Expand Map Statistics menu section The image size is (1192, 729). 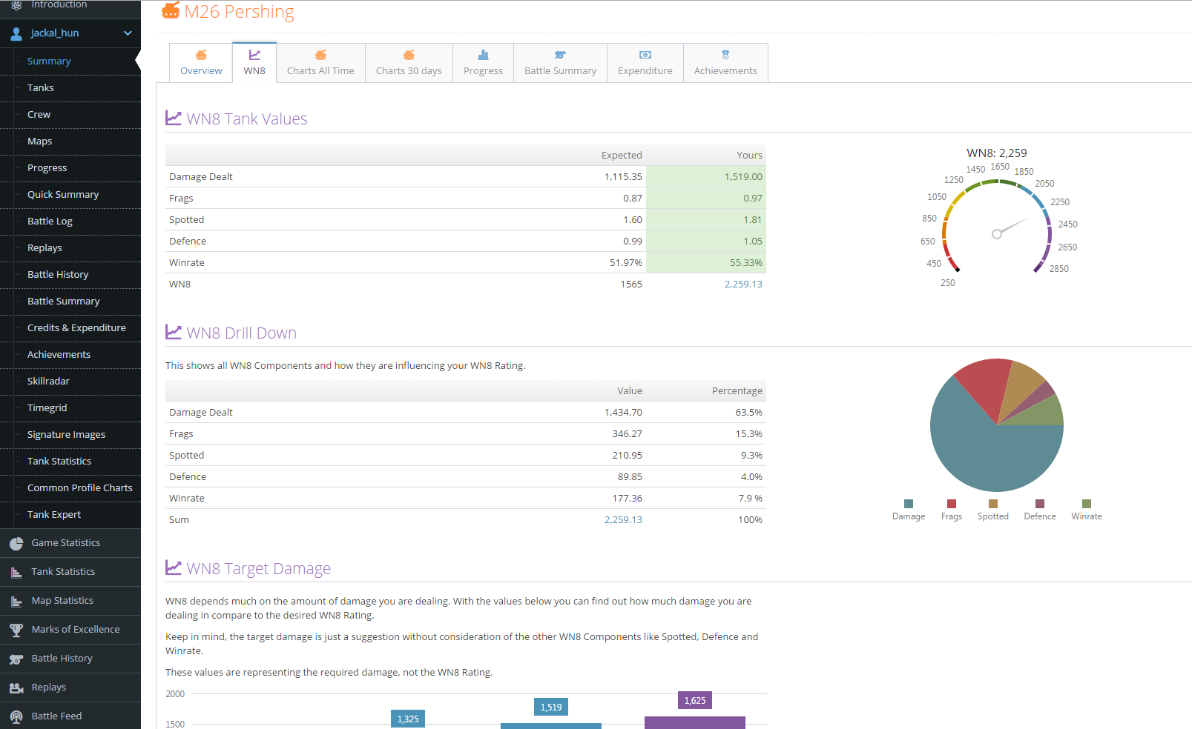coord(70,601)
